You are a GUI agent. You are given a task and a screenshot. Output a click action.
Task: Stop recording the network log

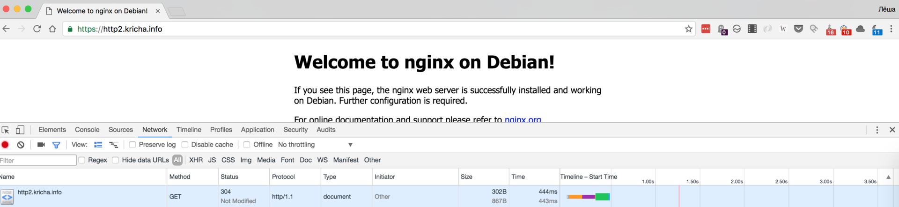pos(5,145)
